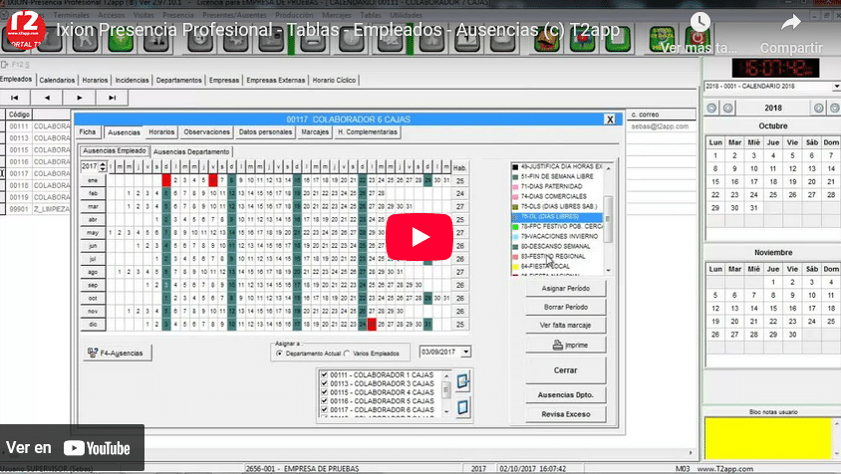The height and width of the screenshot is (474, 841).
Task: Click the F12 exit icon
Action: click(x=4, y=65)
